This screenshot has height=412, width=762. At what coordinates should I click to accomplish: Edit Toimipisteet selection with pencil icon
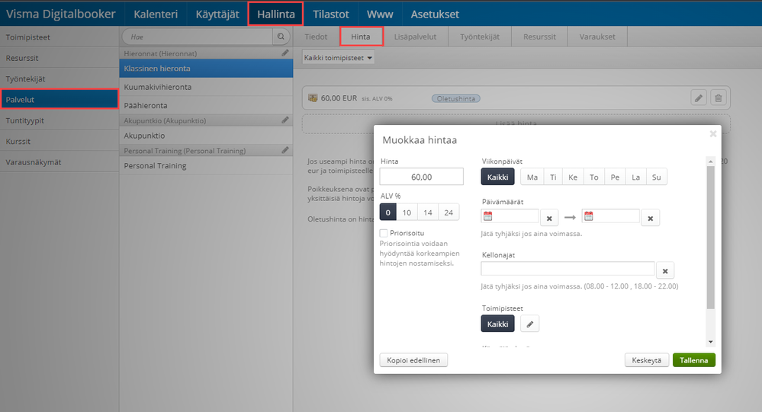tap(529, 324)
